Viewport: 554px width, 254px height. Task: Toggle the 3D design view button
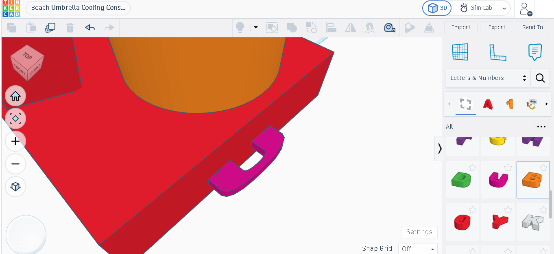point(437,8)
